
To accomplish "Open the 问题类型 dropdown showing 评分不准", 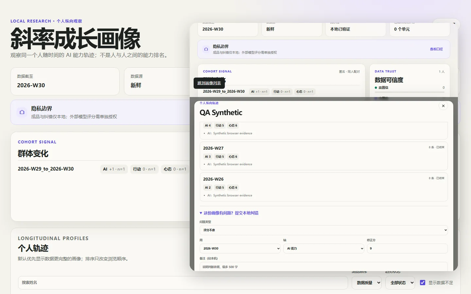I will coord(323,230).
